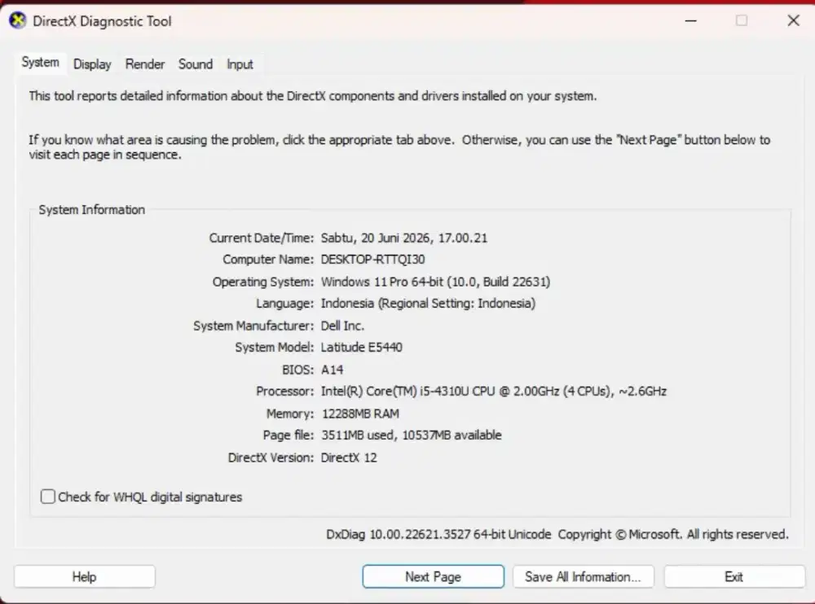Enable Check for WHQL digital signatures
815x604 pixels.
pos(48,497)
